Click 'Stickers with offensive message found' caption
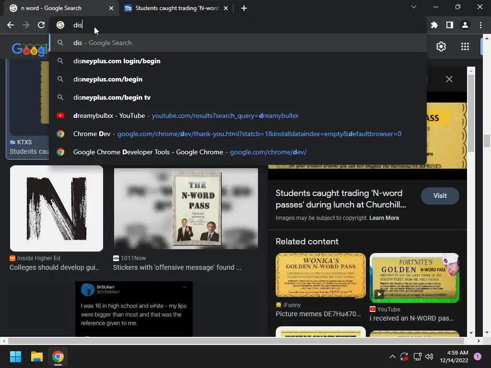This screenshot has height=368, width=491. point(177,267)
